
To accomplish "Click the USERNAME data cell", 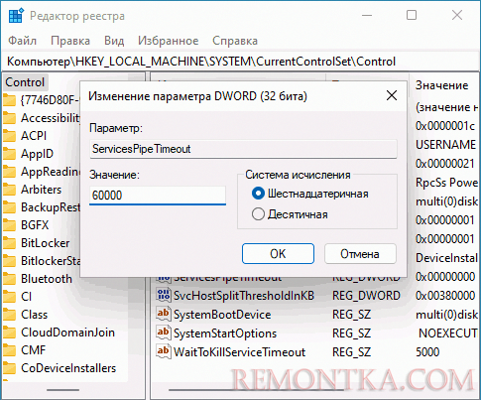I will (445, 145).
